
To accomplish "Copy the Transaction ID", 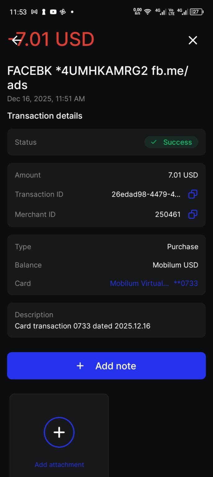I will click(x=193, y=194).
